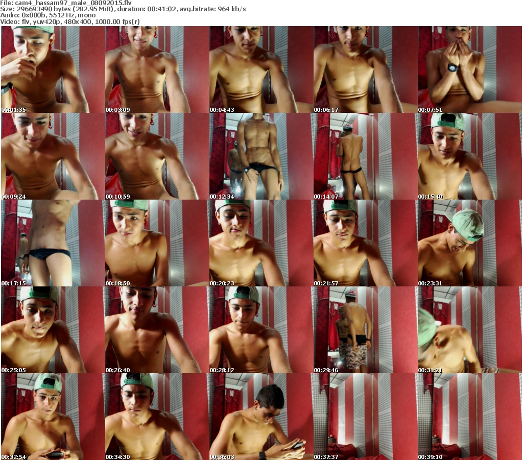Pick the empty room thumbnail at 00:39:10
523x460 pixels.
[470, 417]
